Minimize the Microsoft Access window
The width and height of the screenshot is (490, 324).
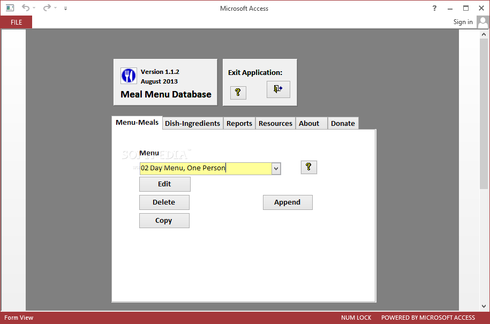pyautogui.click(x=450, y=9)
